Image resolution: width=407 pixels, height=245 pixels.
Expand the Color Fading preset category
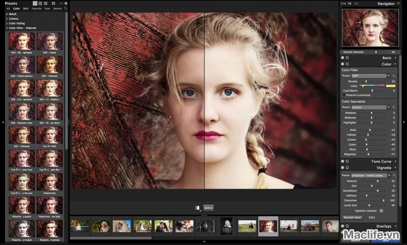click(7, 23)
